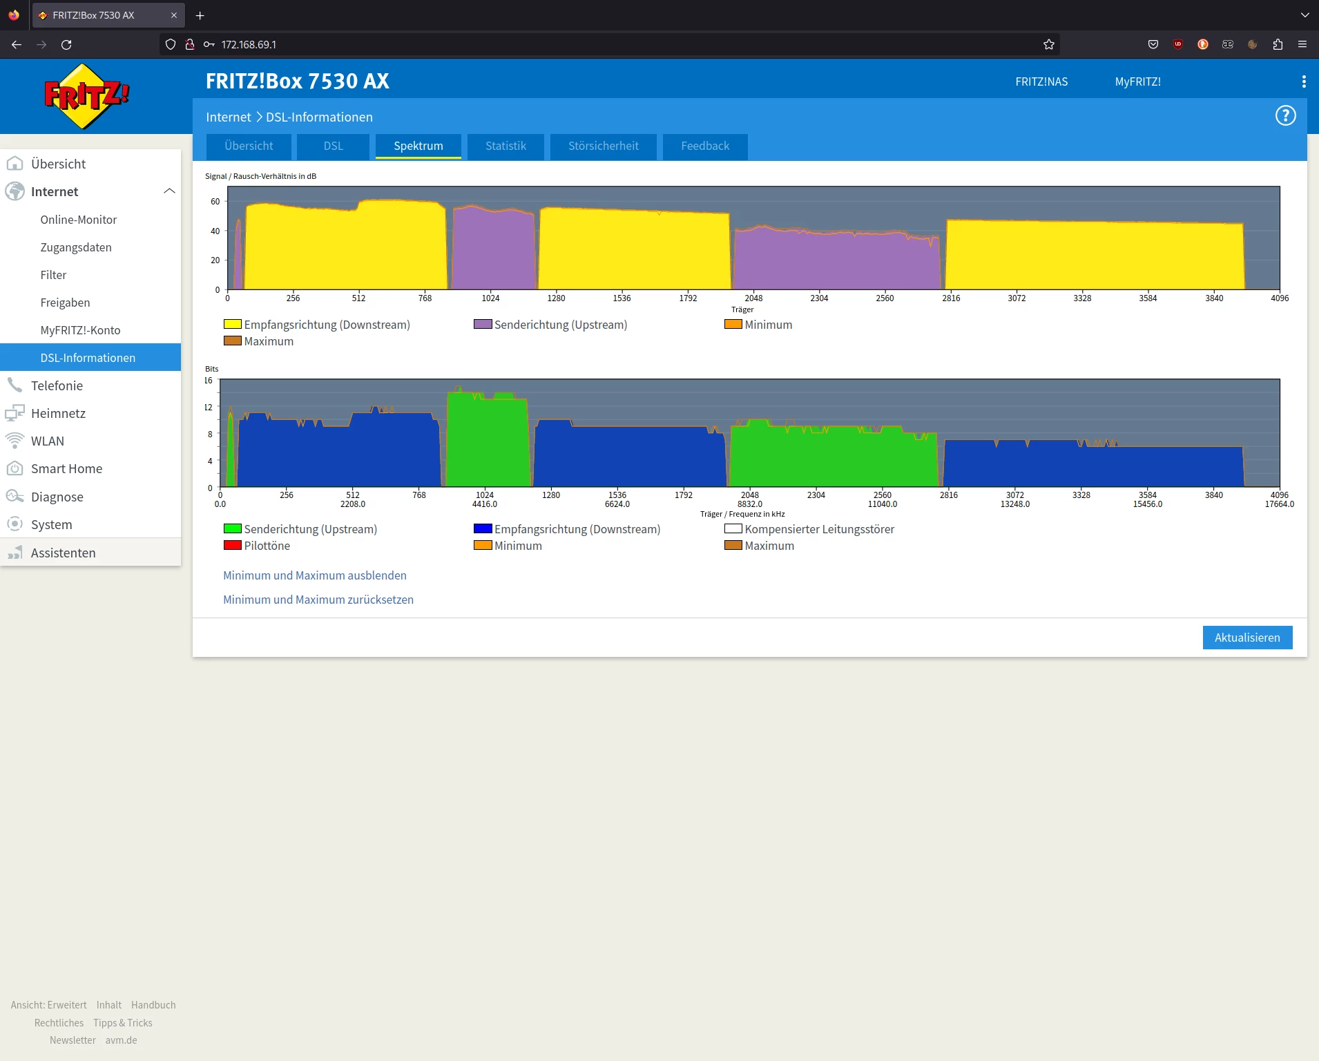Click the System gear icon in sidebar

(15, 524)
